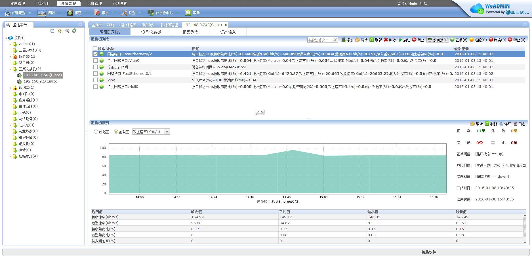Filter monitors by 危险(0)

point(478,40)
